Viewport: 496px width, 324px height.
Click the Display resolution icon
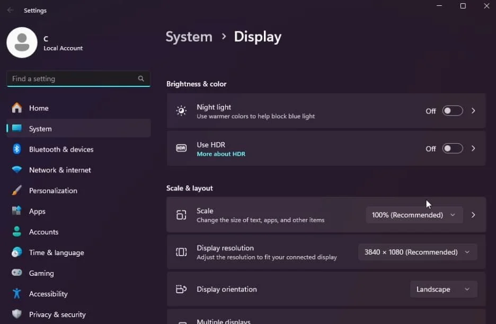click(181, 252)
